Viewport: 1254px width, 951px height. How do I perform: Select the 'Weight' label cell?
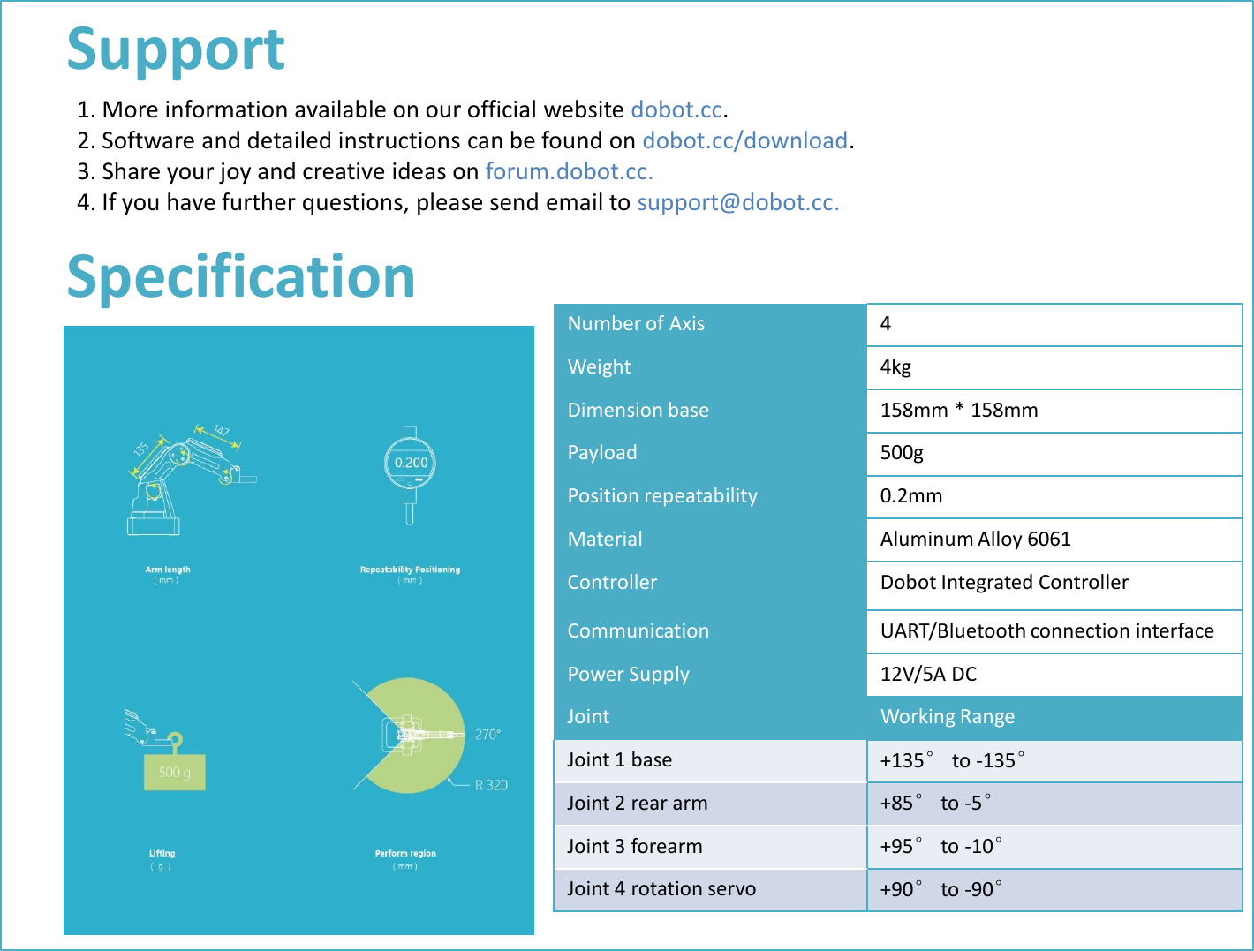[711, 367]
